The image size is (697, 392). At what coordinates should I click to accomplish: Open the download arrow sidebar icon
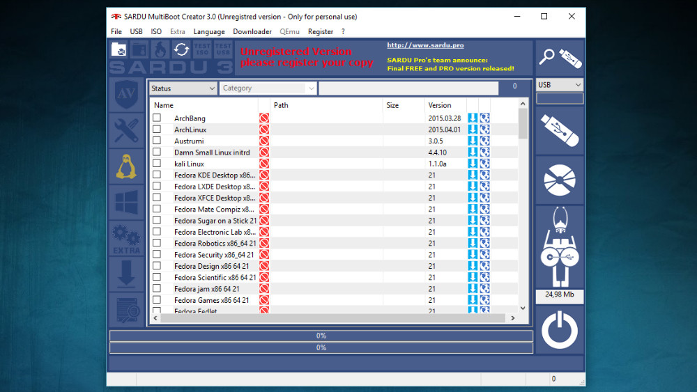click(126, 274)
